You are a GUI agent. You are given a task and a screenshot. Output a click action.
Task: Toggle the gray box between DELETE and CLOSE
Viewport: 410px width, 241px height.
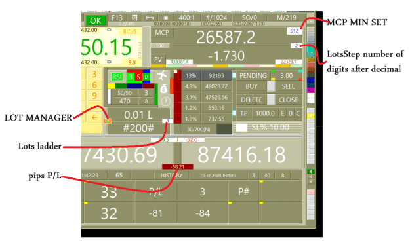(x=271, y=100)
